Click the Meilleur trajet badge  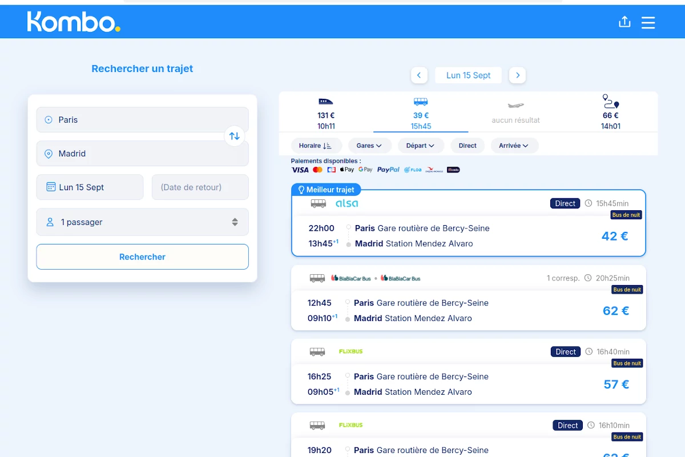point(326,190)
